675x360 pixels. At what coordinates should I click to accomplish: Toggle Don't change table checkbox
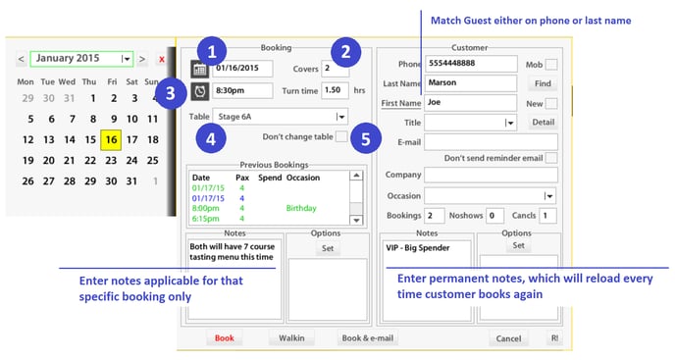(x=341, y=137)
